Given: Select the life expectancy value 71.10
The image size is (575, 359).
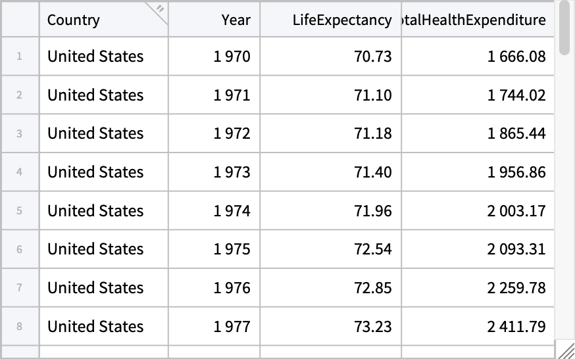Looking at the screenshot, I should click(331, 95).
